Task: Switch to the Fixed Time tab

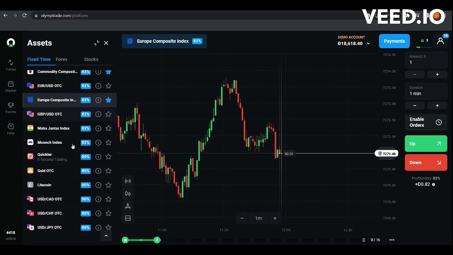Action: coord(39,59)
